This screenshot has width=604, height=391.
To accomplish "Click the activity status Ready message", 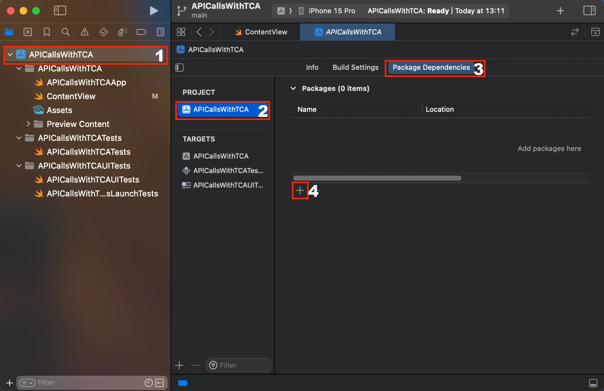I will click(x=436, y=11).
